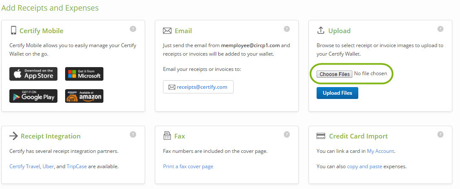Open the Uber integration link
Viewport: 460px width, 189px height.
pyautogui.click(x=48, y=166)
